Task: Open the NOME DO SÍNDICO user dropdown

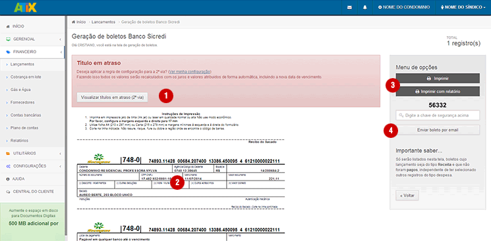Action: click(463, 7)
